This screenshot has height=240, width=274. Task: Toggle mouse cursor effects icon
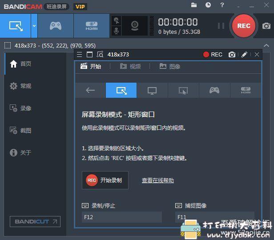coord(117,21)
